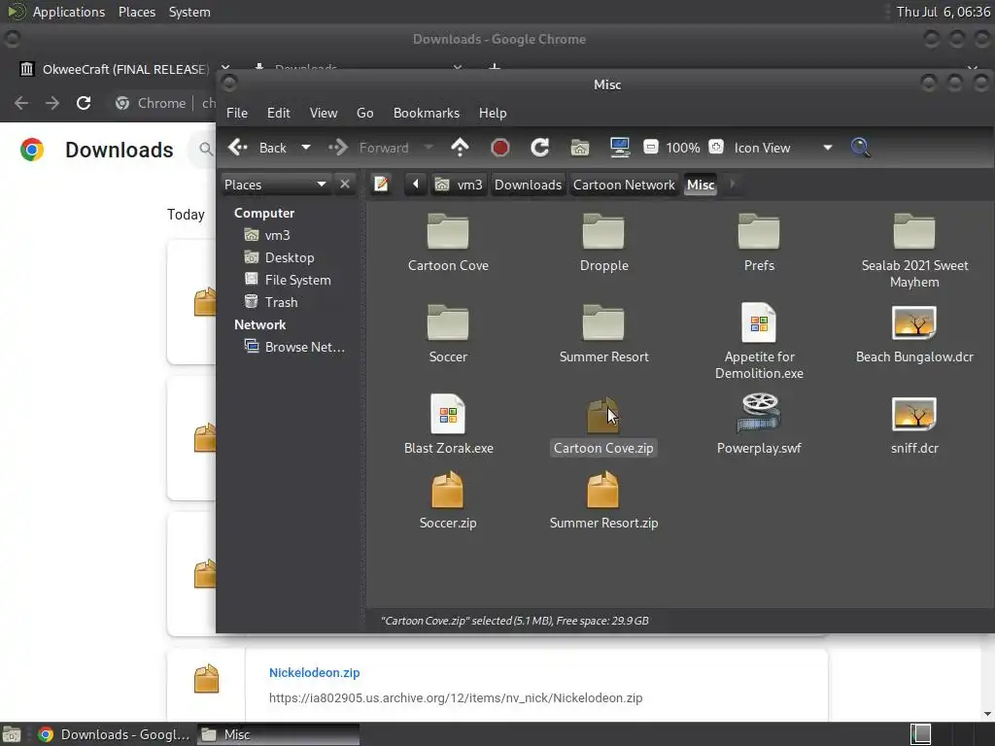This screenshot has width=995, height=746.
Task: Open the Home folder toolbar icon
Action: pos(579,148)
